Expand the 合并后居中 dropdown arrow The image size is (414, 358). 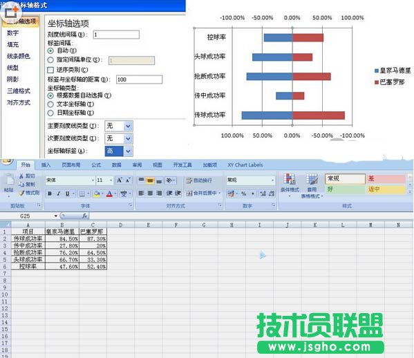219,194
